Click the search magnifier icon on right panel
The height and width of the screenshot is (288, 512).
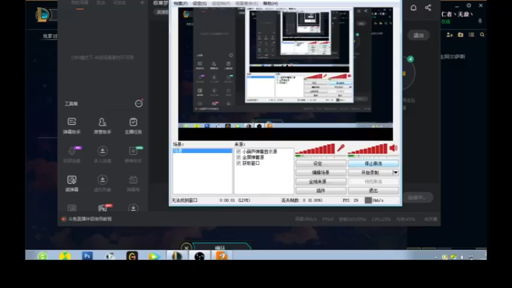pyautogui.click(x=482, y=35)
